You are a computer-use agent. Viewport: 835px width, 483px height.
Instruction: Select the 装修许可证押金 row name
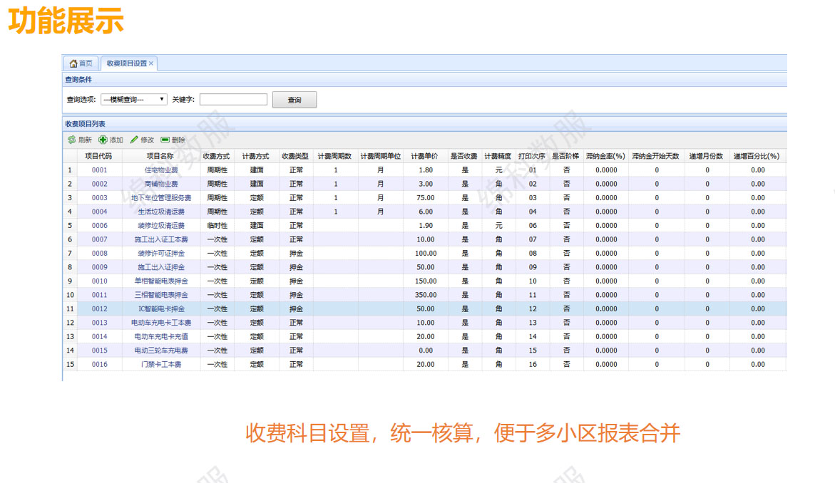point(161,253)
